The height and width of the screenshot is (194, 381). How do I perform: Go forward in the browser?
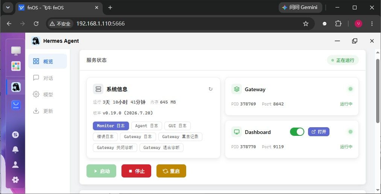pos(22,24)
